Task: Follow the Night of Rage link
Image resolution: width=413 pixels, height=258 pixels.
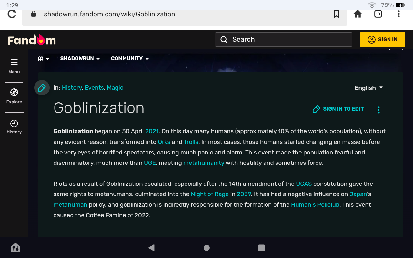Action: pyautogui.click(x=210, y=194)
